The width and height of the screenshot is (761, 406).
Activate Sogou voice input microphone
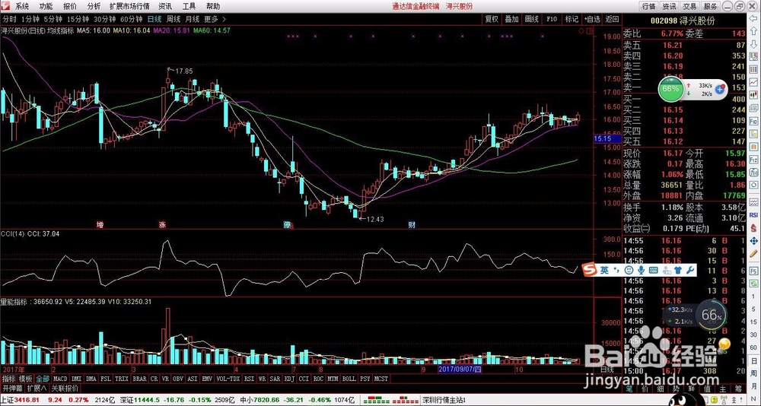pos(641,270)
